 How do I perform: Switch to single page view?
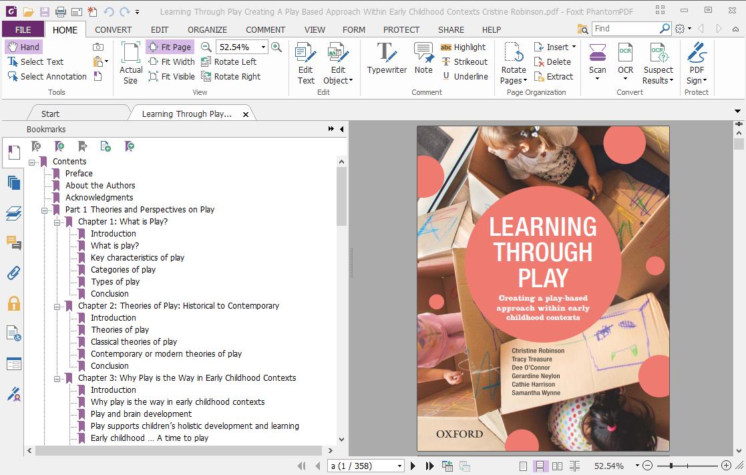[523, 466]
